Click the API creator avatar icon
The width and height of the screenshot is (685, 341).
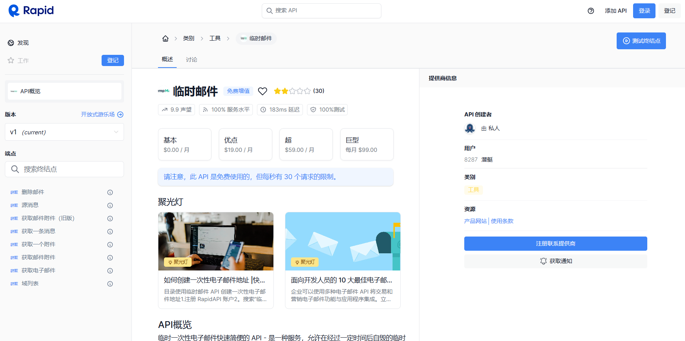click(x=470, y=128)
